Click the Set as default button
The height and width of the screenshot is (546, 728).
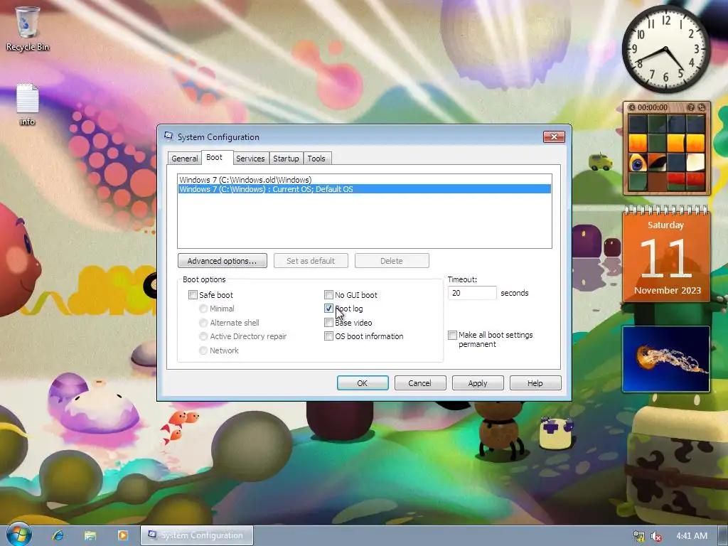pyautogui.click(x=311, y=260)
